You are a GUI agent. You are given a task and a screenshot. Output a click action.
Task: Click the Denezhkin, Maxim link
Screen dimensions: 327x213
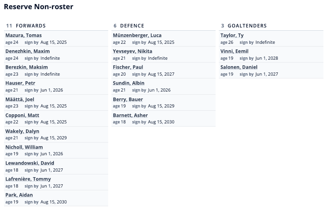pyautogui.click(x=28, y=51)
